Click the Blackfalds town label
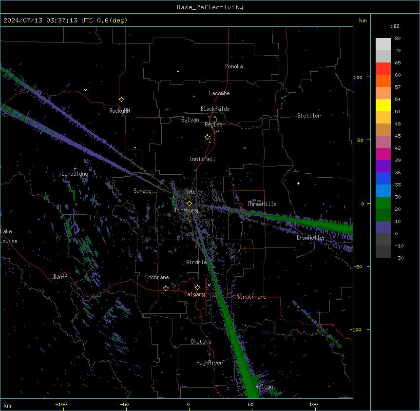Image resolution: width=420 pixels, height=411 pixels. point(215,109)
